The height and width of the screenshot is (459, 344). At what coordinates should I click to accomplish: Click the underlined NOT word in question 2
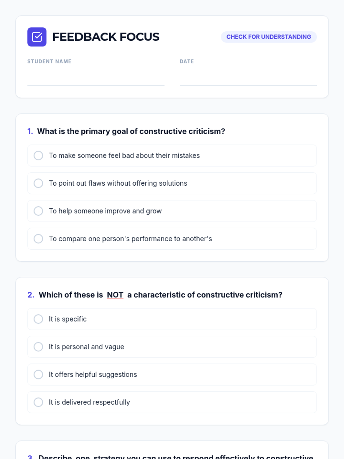[115, 295]
